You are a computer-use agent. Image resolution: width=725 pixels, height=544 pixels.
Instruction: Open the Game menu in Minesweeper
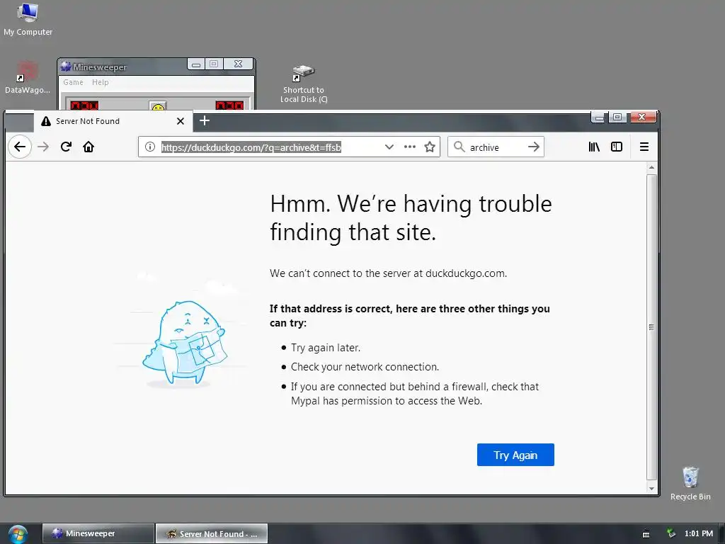(x=73, y=82)
